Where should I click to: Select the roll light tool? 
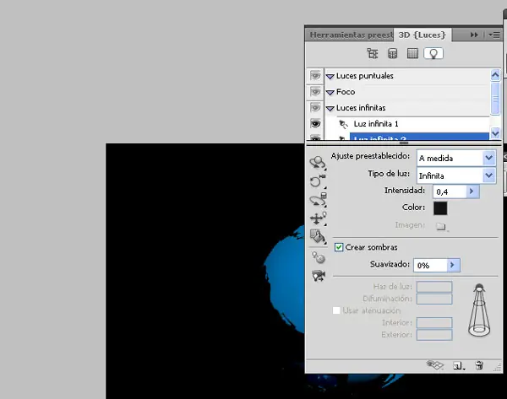[x=318, y=181]
